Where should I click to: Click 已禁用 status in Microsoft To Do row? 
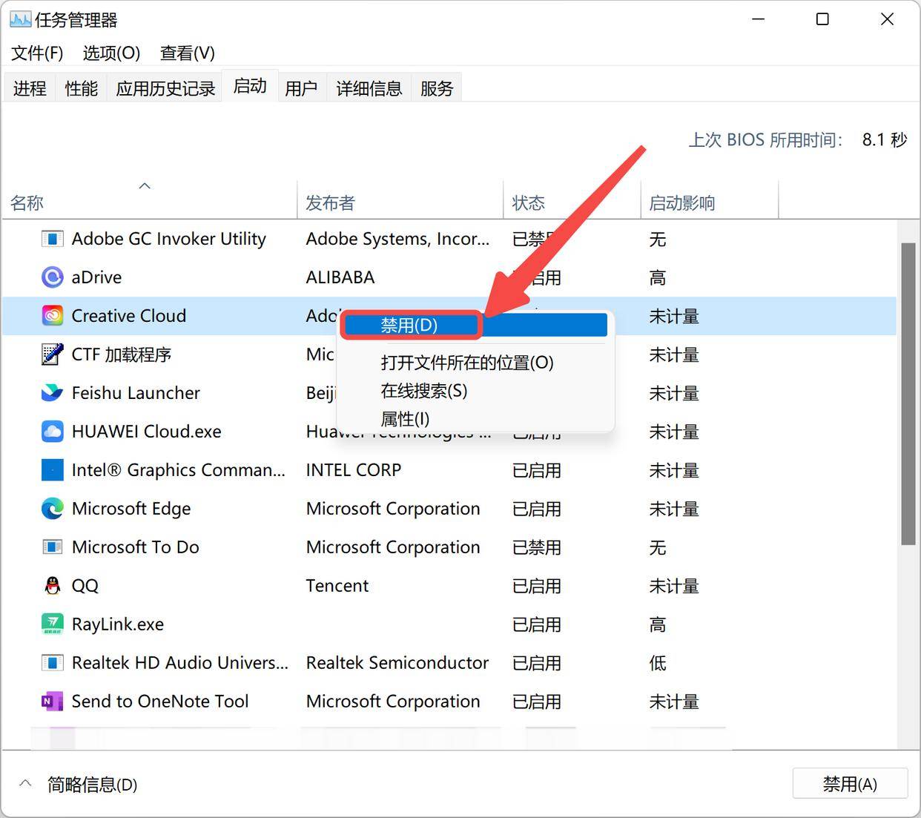coord(537,547)
